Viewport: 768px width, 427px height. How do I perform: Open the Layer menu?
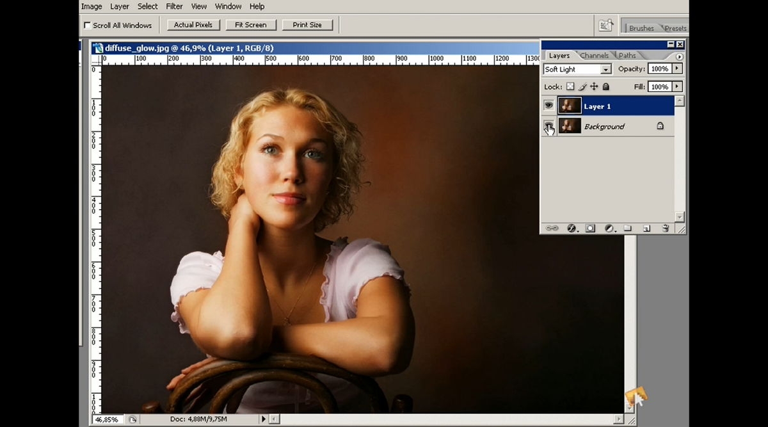[x=120, y=6]
